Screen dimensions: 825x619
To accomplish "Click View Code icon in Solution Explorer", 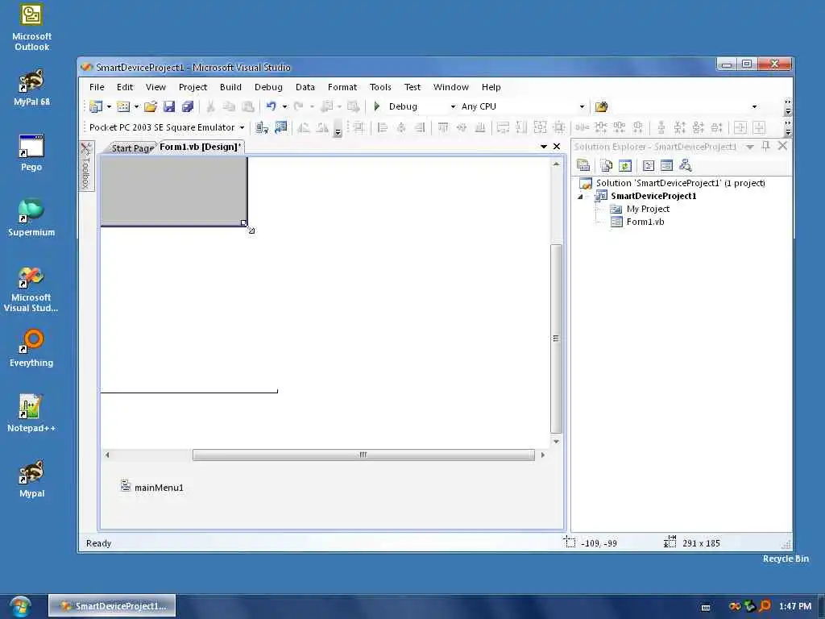I will (649, 166).
